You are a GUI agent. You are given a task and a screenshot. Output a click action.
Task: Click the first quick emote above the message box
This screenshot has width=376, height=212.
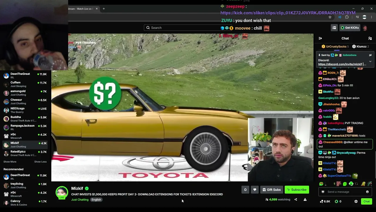click(x=322, y=184)
